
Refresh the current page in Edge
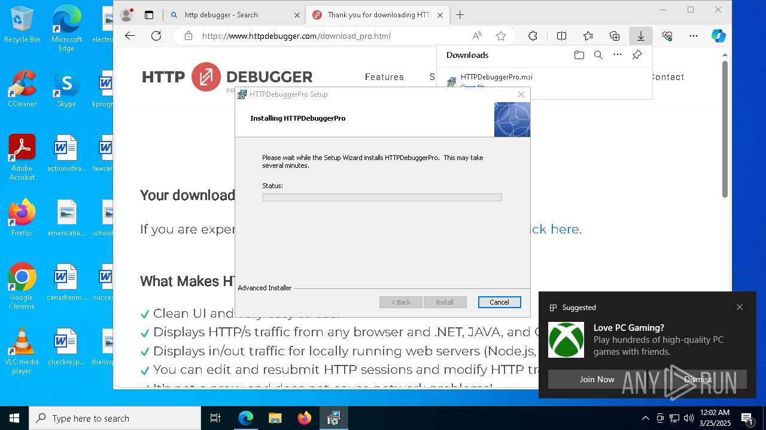coord(156,36)
